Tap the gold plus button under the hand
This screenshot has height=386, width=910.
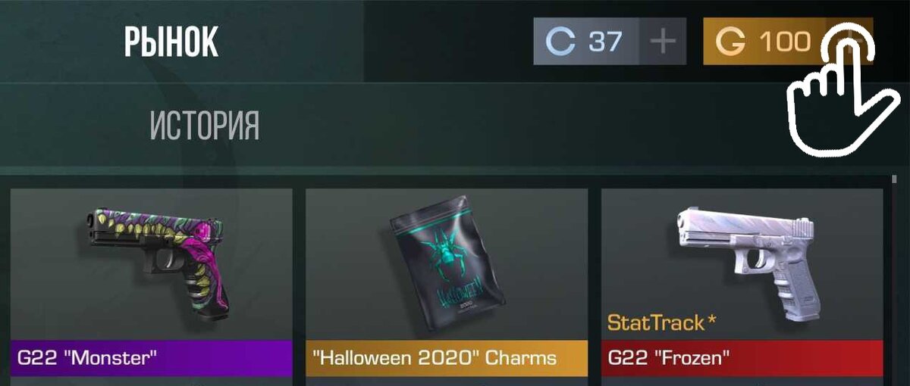point(852,42)
